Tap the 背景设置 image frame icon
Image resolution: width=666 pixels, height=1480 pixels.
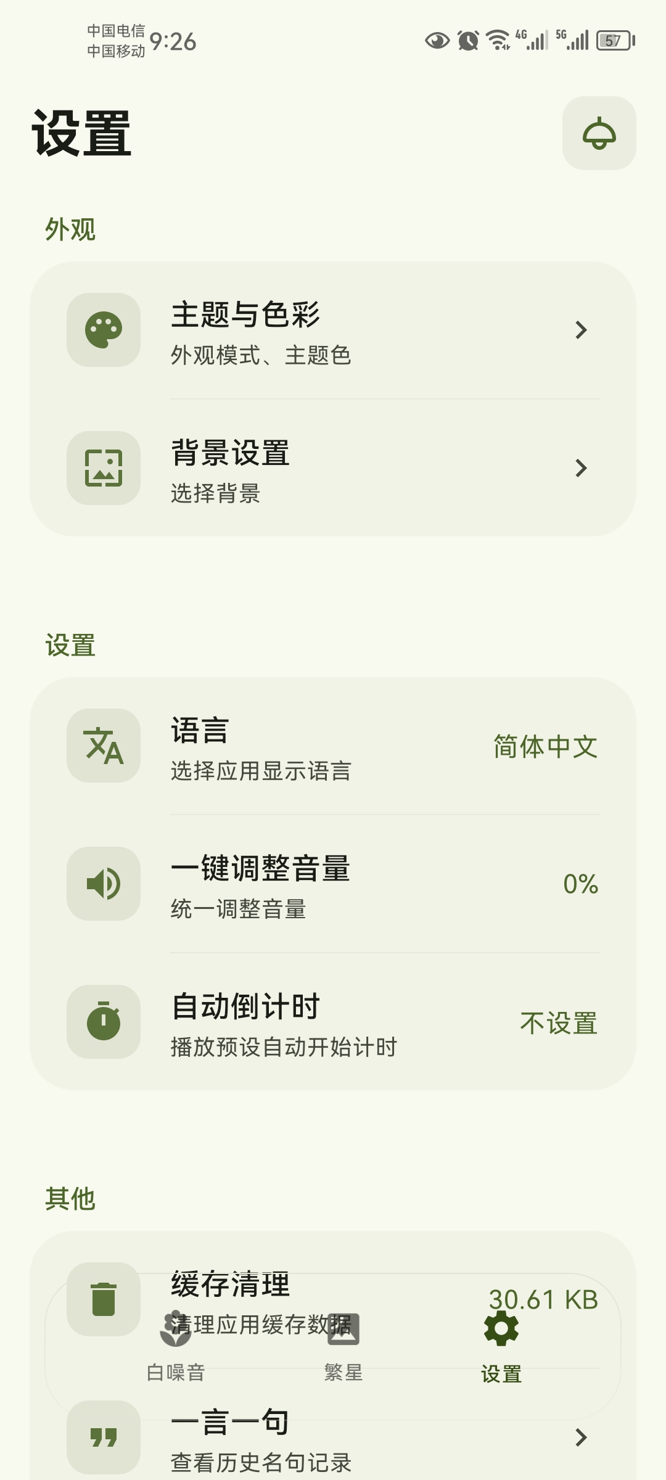(x=104, y=468)
